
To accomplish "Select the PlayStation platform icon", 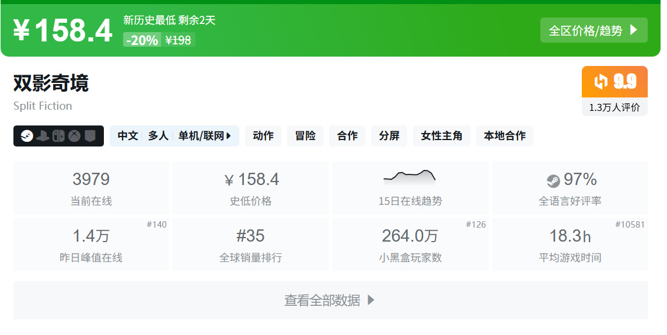I will pyautogui.click(x=43, y=136).
